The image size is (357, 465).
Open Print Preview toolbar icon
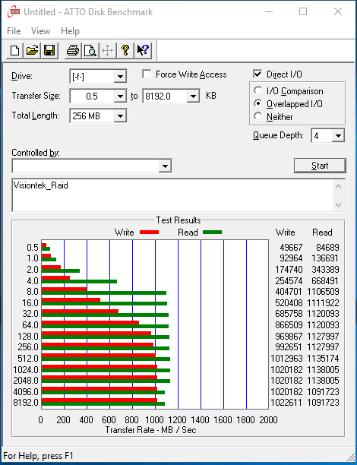[x=90, y=50]
